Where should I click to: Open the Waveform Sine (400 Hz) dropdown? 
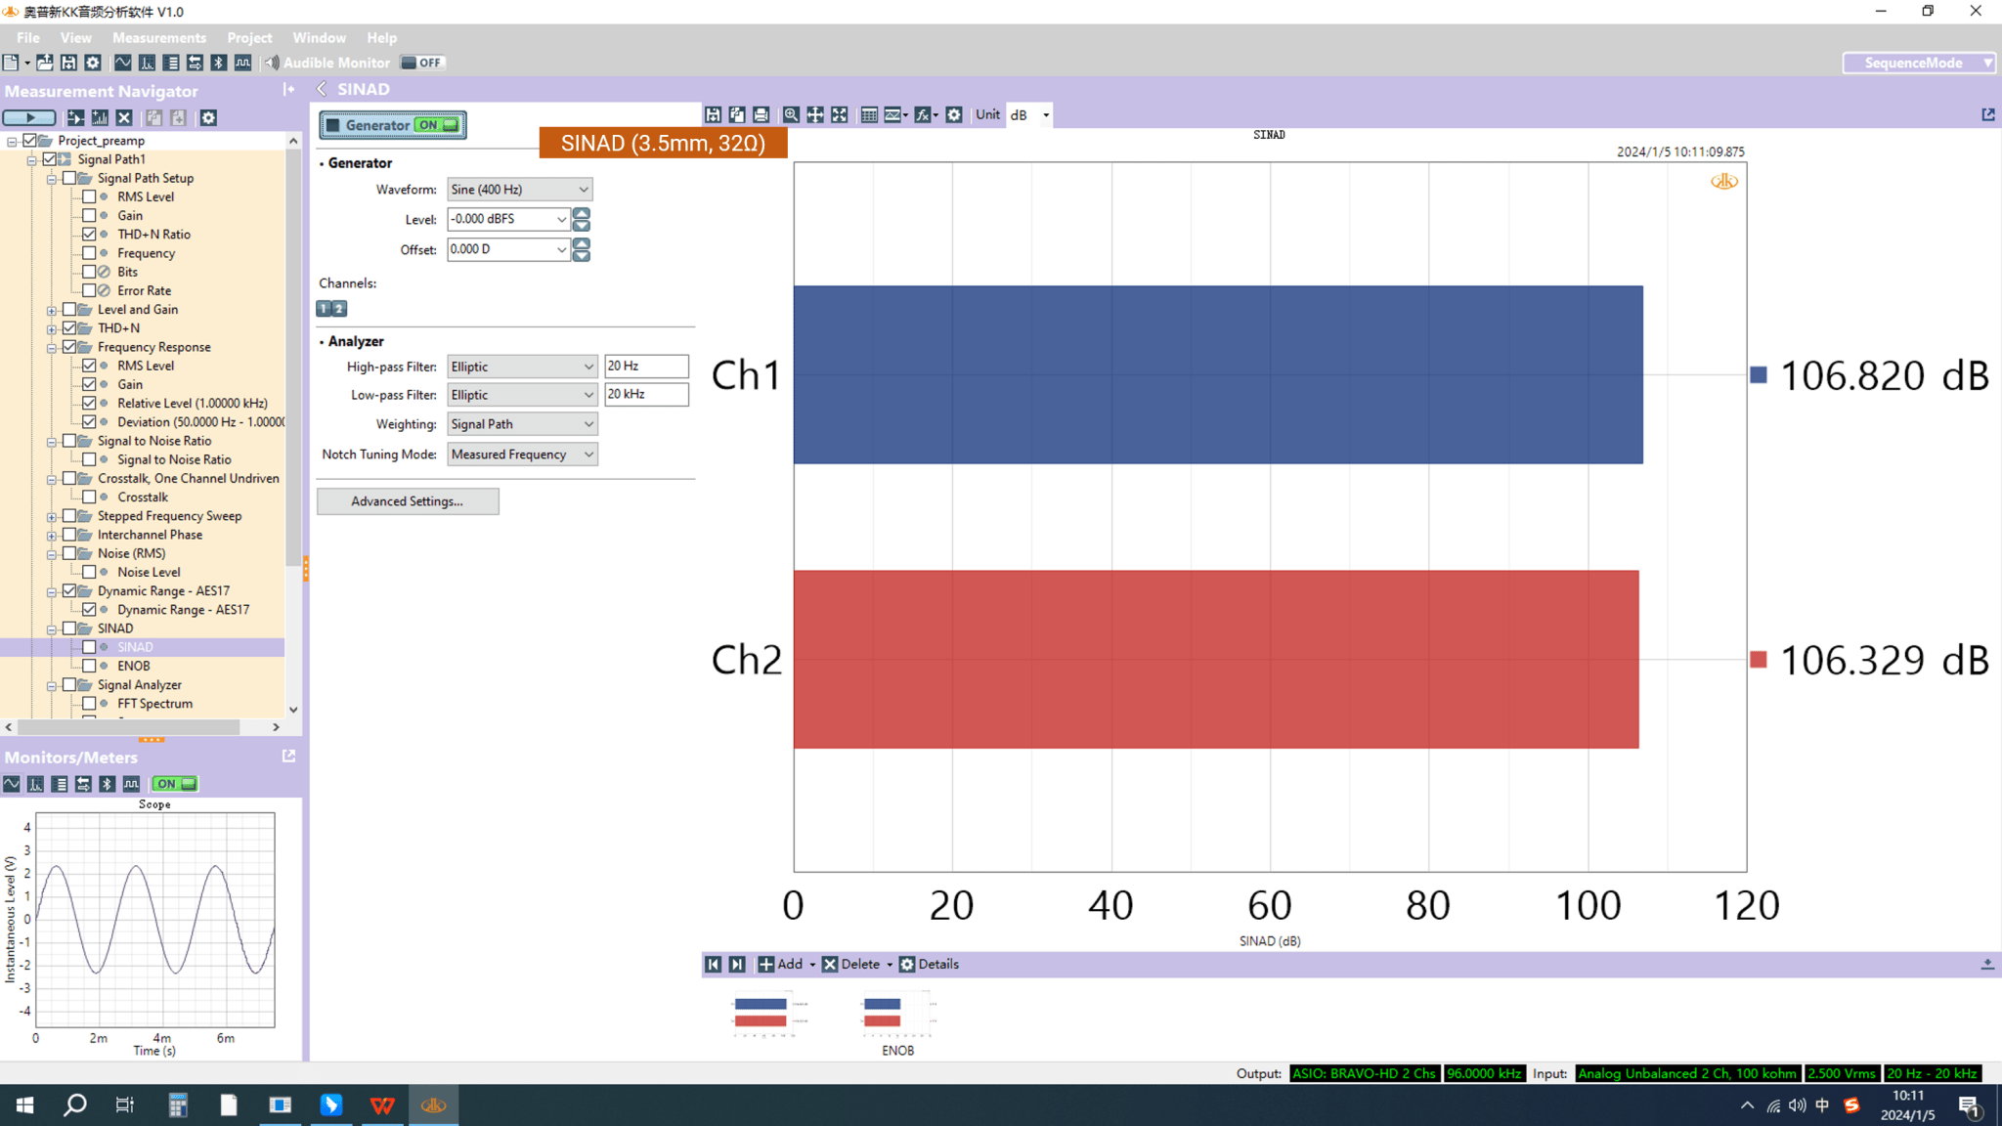click(519, 190)
